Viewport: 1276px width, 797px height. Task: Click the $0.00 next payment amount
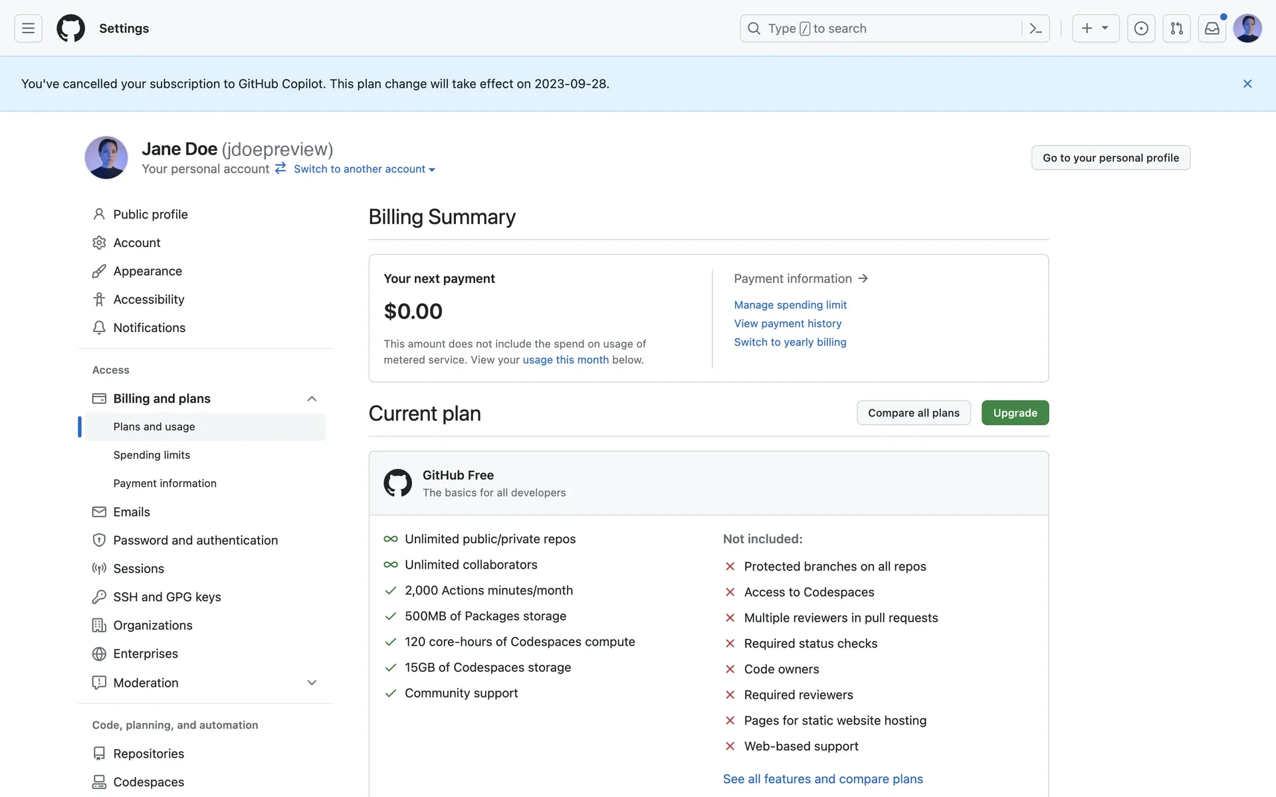click(413, 311)
